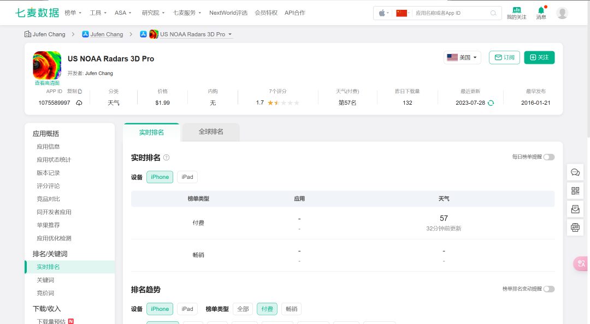The image size is (590, 324).
Task: Open 竞品对比 sidebar link
Action: (48, 199)
